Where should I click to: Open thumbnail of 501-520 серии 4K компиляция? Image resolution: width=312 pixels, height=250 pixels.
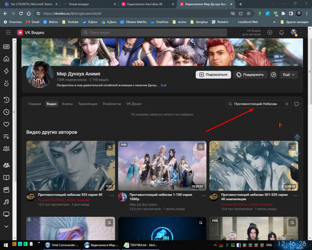[254, 166]
